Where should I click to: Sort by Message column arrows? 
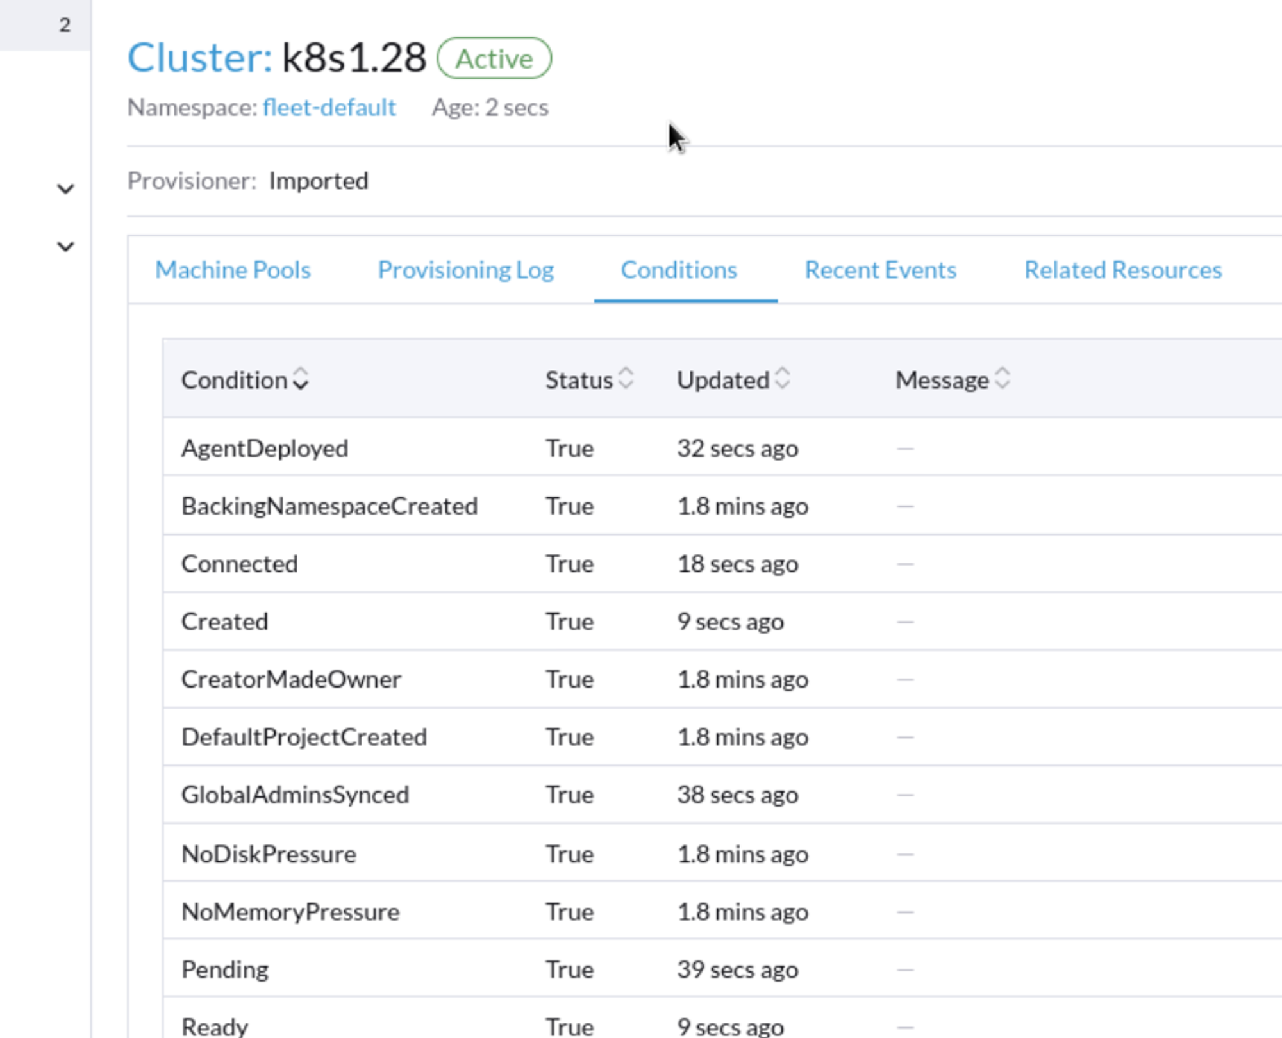pos(1003,379)
